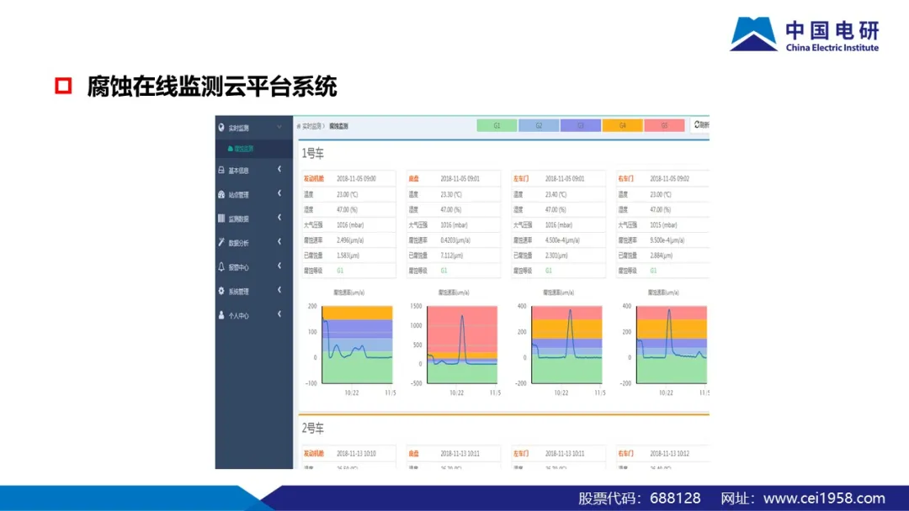Click the 数据分析 wand icon

(x=221, y=243)
